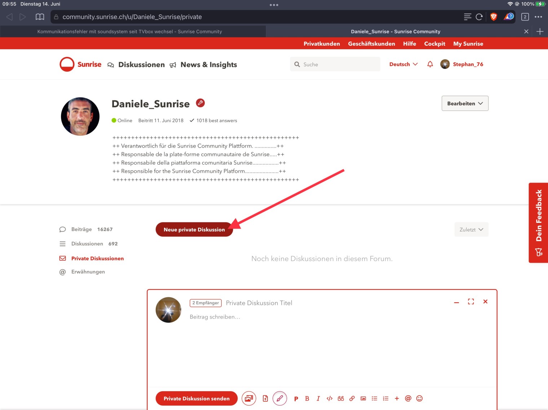
Task: Insert a hyperlink in message
Action: click(x=352, y=398)
